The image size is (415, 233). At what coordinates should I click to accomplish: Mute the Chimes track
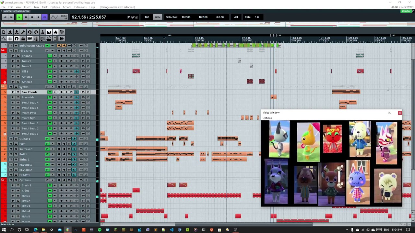pyautogui.click(x=13, y=56)
